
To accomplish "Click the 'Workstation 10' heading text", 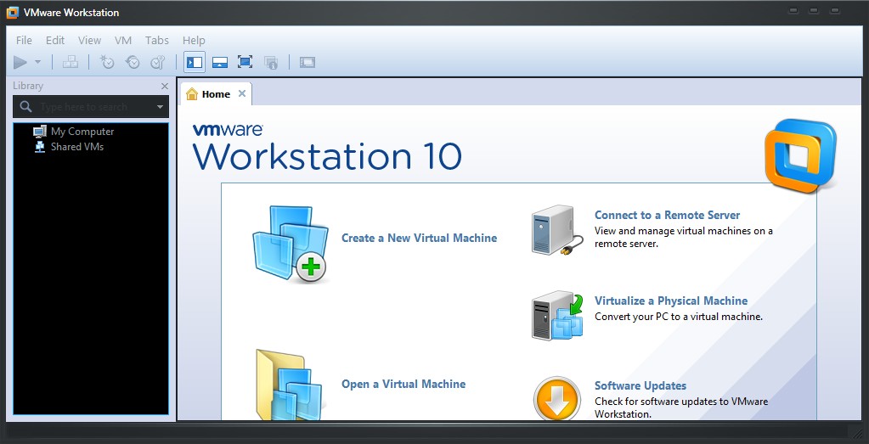I will click(327, 156).
